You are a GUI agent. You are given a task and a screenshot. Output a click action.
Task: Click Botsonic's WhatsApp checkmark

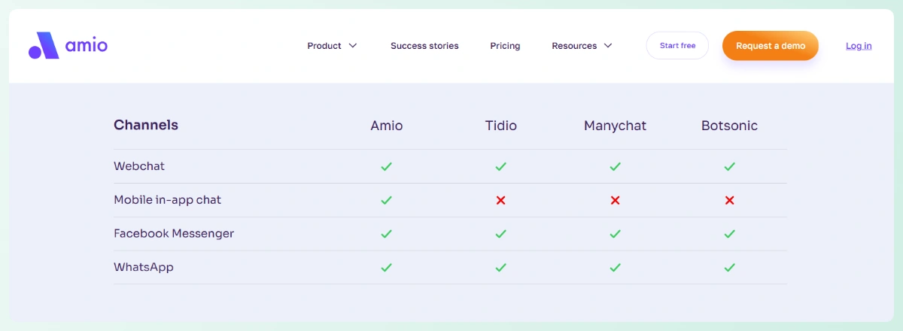pyautogui.click(x=729, y=267)
